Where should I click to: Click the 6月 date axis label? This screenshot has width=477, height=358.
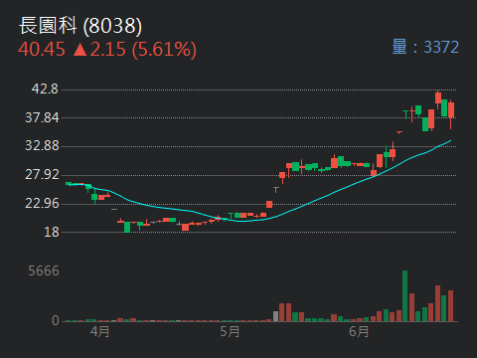[359, 331]
